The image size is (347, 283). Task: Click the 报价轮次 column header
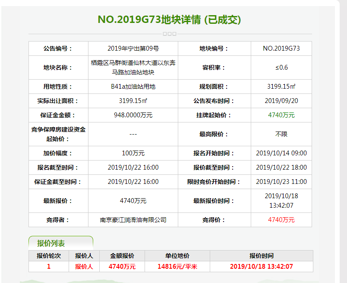49,256
